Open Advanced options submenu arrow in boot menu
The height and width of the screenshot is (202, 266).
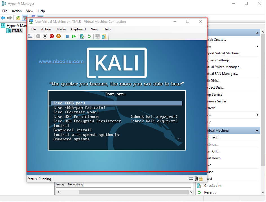click(x=179, y=139)
